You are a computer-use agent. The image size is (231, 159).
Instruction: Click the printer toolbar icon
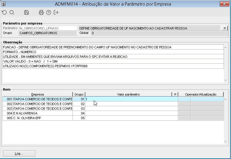[x=41, y=12]
